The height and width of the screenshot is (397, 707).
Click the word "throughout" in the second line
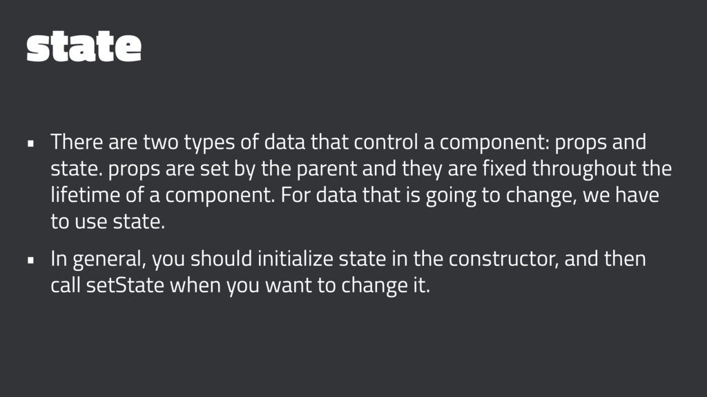585,170
